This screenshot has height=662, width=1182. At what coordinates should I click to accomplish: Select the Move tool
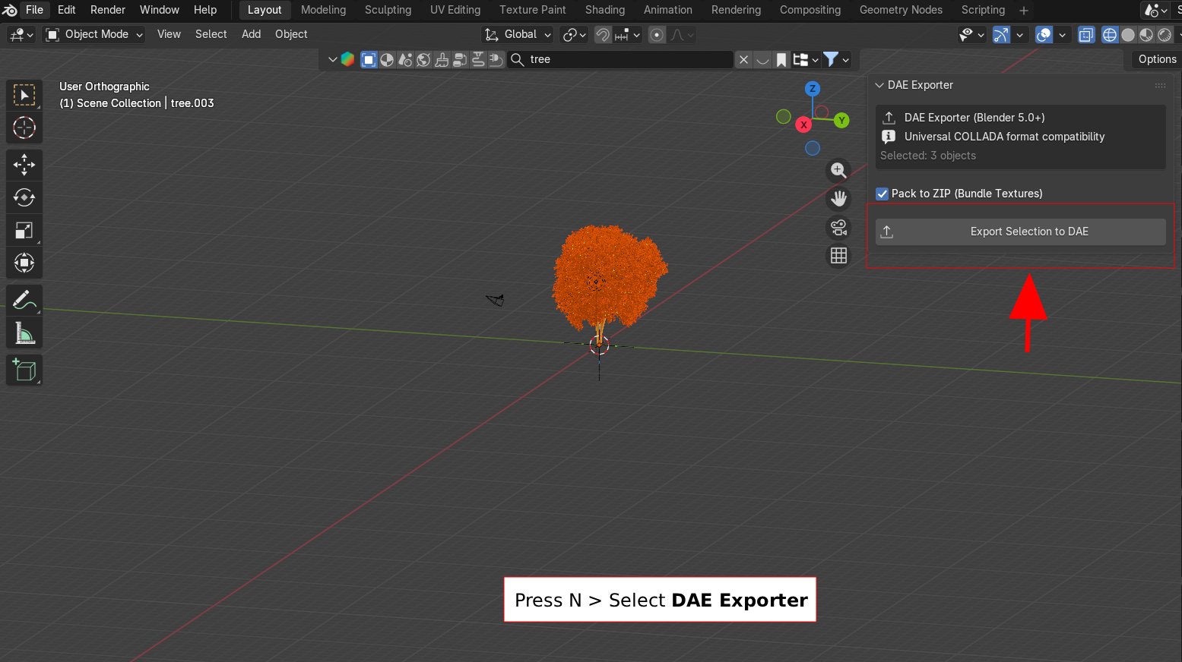(24, 165)
